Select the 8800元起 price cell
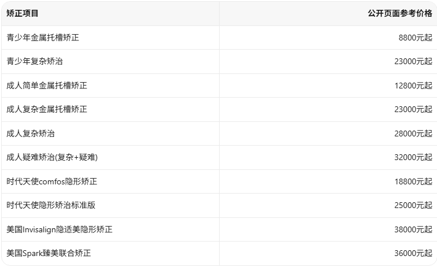The width and height of the screenshot is (437, 267). [415, 38]
